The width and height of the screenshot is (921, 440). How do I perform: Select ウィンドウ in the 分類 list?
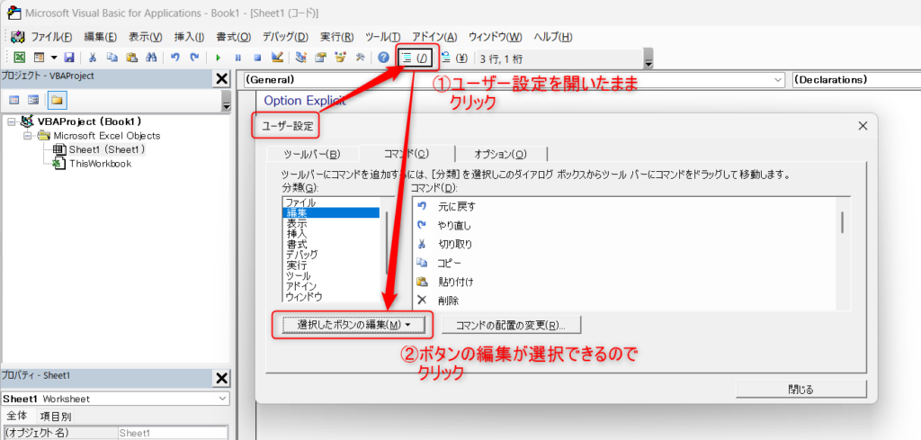pyautogui.click(x=331, y=297)
